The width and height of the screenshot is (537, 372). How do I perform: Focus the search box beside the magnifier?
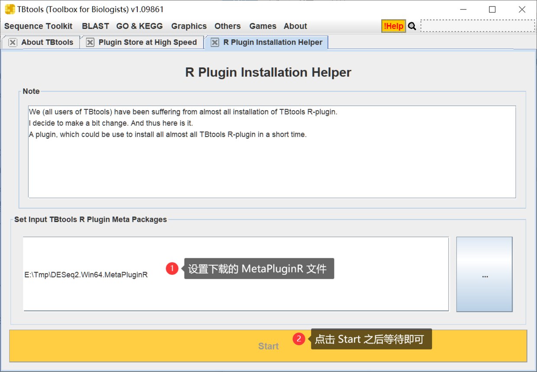click(x=478, y=26)
